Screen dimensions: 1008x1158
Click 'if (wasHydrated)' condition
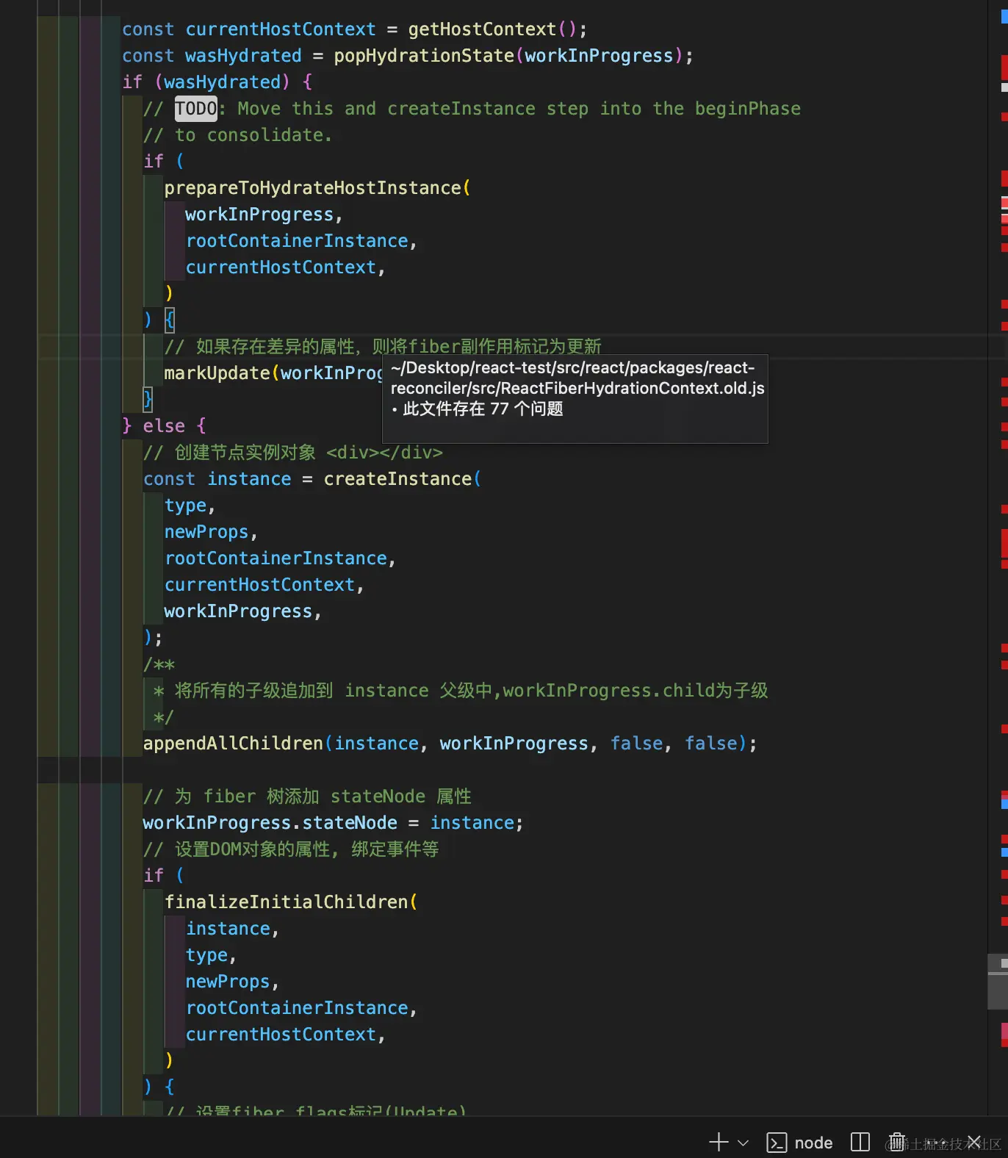(x=206, y=82)
